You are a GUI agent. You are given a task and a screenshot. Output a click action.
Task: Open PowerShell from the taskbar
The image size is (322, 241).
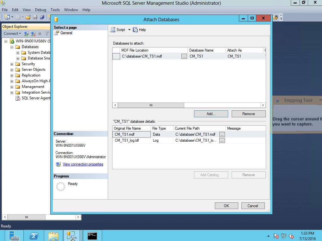[x=34, y=235]
